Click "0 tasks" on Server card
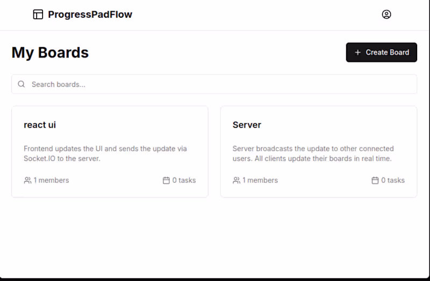Screen dimensions: 430x281 coord(393,180)
